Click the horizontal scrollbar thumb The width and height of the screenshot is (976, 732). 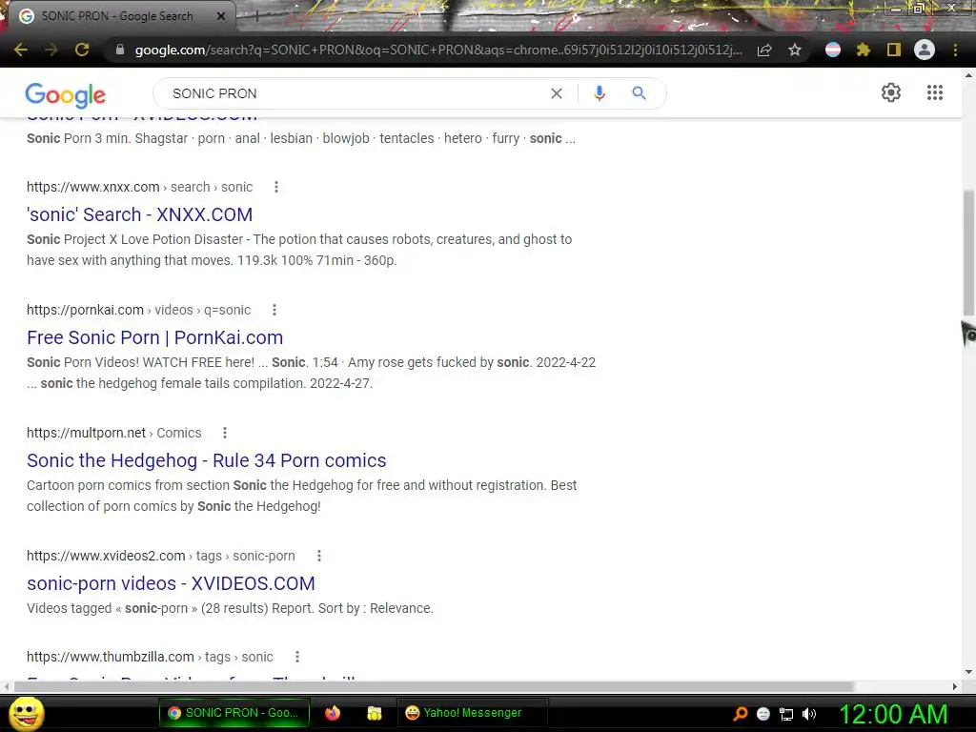[434, 686]
